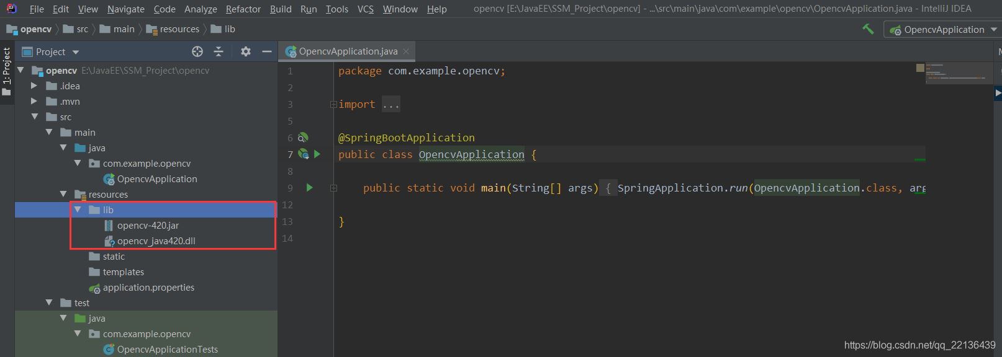Click the opencv breadcrumb in navigation bar
Image resolution: width=1002 pixels, height=357 pixels.
click(x=29, y=29)
